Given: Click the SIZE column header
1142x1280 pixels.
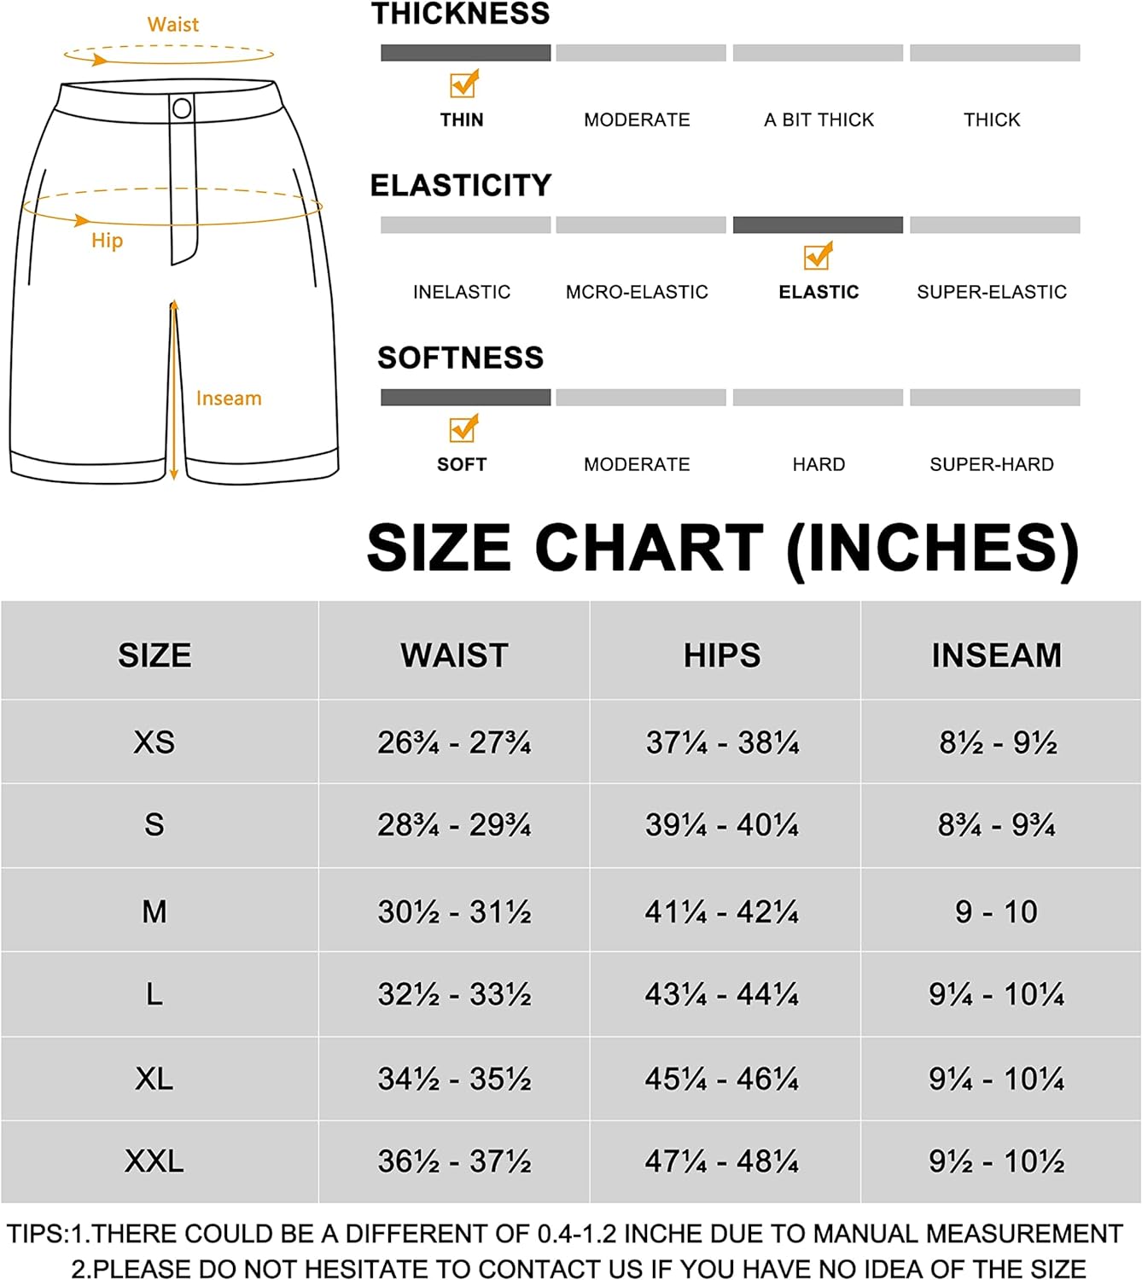Looking at the screenshot, I should pos(154,655).
